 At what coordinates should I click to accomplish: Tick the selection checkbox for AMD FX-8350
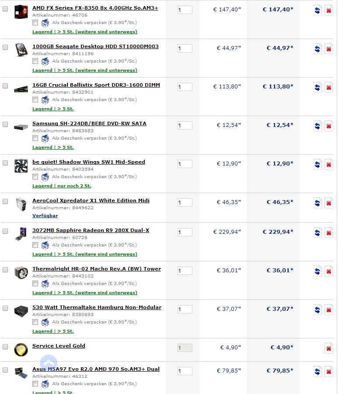tap(5, 9)
